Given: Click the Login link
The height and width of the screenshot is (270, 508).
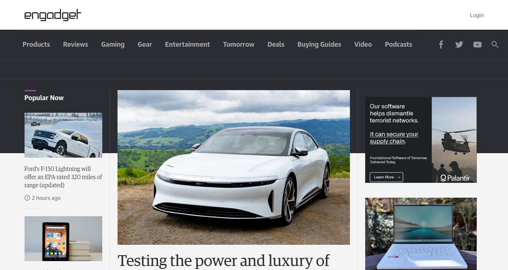Looking at the screenshot, I should click(x=477, y=15).
